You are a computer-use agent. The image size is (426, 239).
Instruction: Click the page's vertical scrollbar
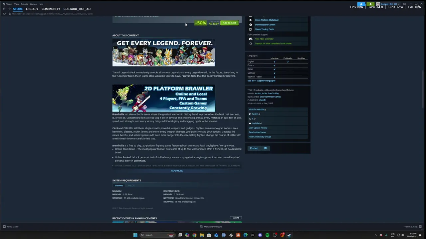[x=423, y=89]
